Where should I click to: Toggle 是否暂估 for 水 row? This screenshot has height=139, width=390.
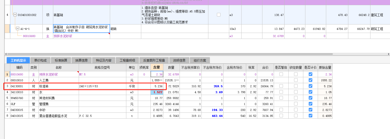coord(281,92)
